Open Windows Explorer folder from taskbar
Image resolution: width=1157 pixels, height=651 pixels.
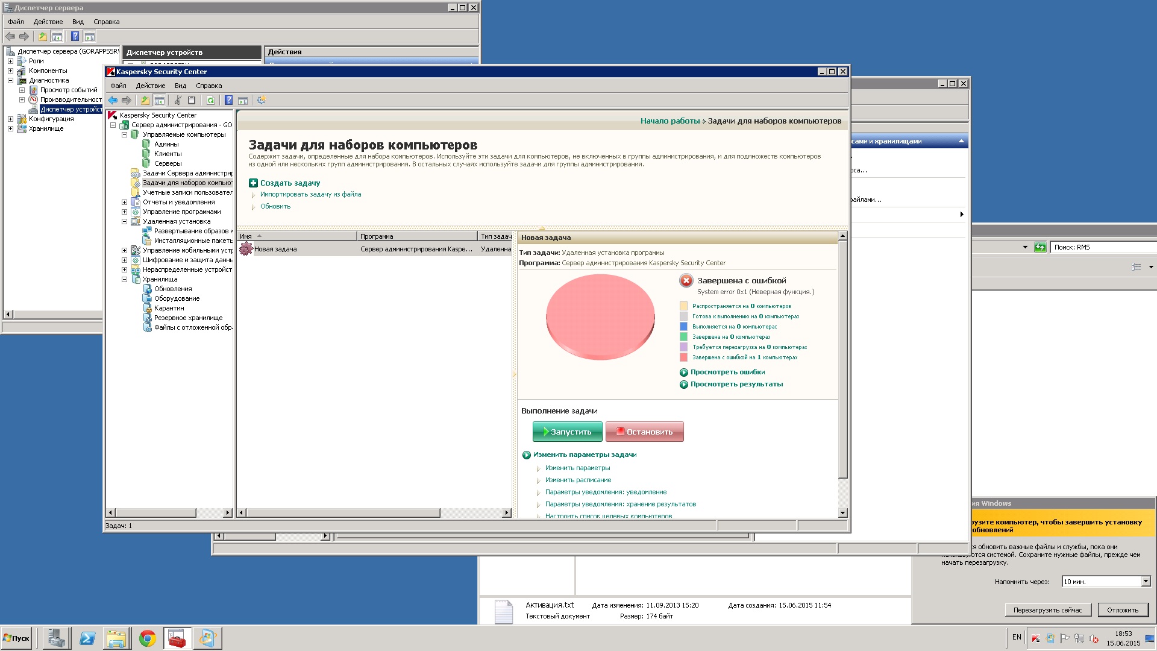pyautogui.click(x=117, y=638)
